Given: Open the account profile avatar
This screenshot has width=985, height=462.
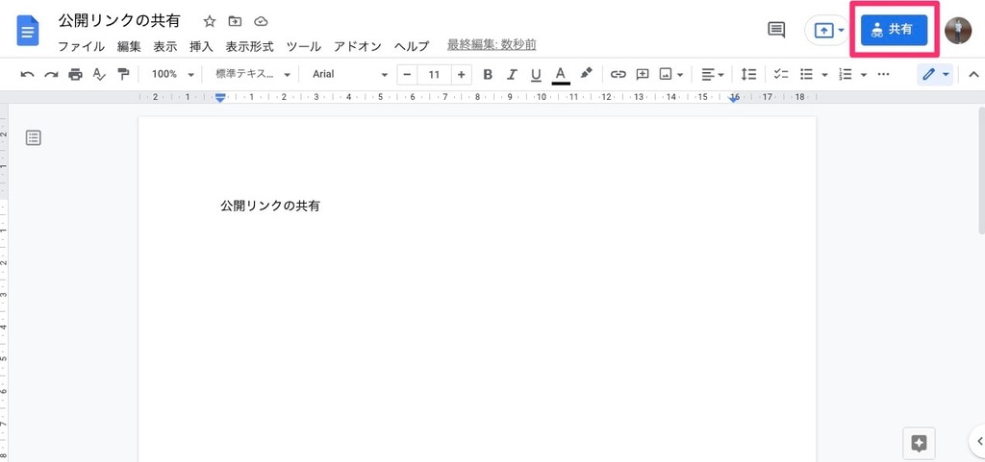Looking at the screenshot, I should [958, 30].
